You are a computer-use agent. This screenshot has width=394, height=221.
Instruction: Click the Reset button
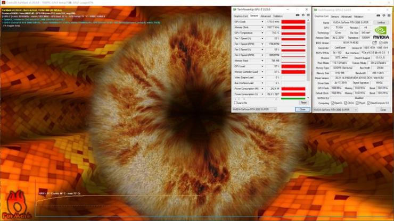tap(303, 103)
